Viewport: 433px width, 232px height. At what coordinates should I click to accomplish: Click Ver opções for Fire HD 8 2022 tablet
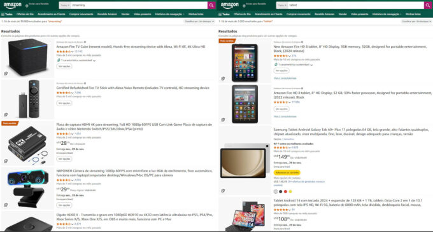tap(281, 109)
